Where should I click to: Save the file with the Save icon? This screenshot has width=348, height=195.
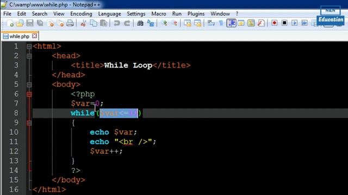point(30,23)
